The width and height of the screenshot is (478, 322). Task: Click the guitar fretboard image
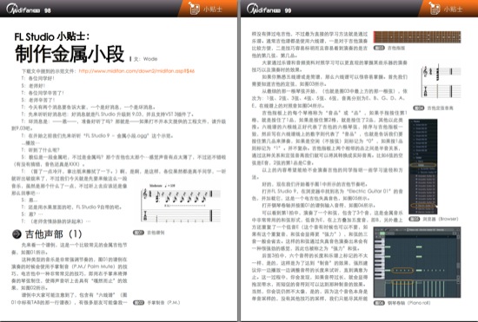coord(417,37)
